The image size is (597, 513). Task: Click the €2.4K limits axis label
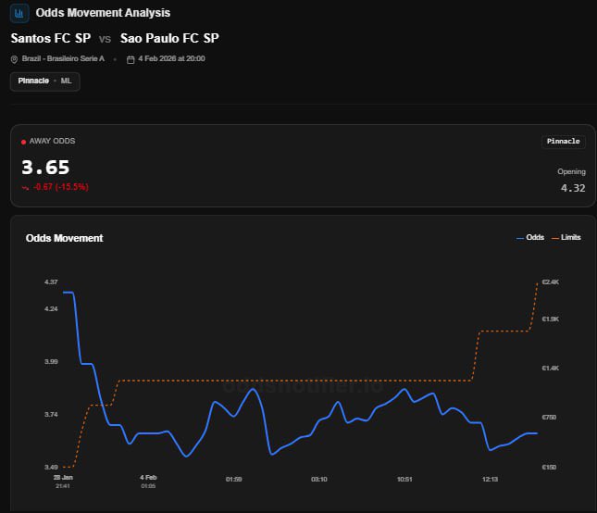point(551,282)
